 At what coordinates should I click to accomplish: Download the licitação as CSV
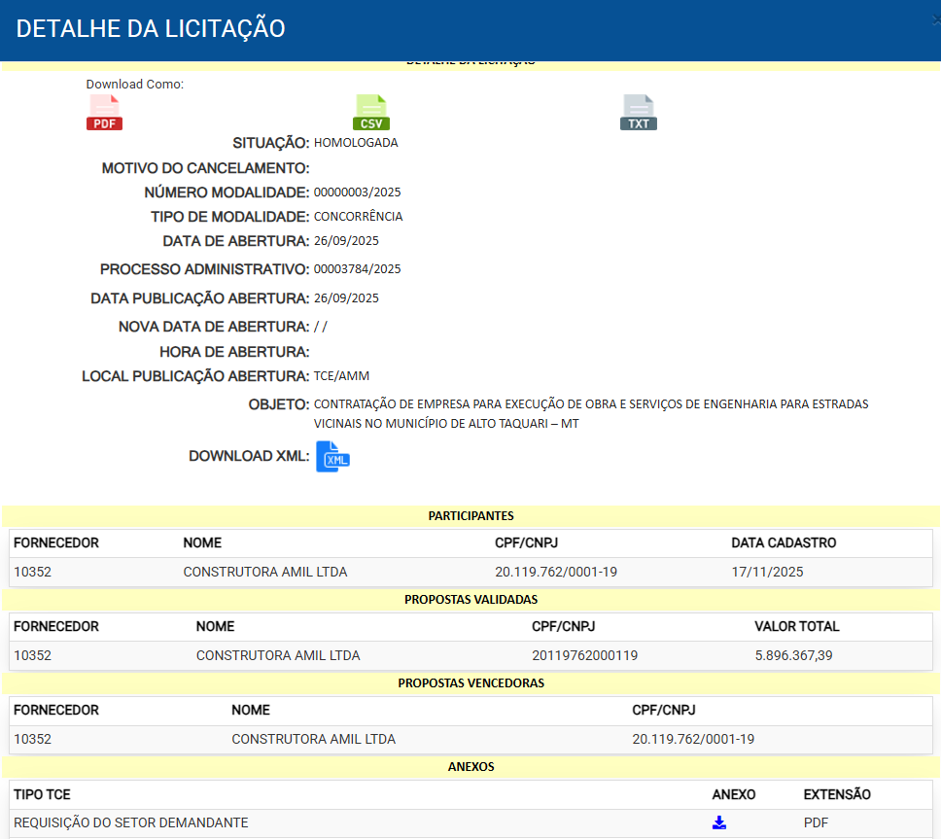click(371, 113)
